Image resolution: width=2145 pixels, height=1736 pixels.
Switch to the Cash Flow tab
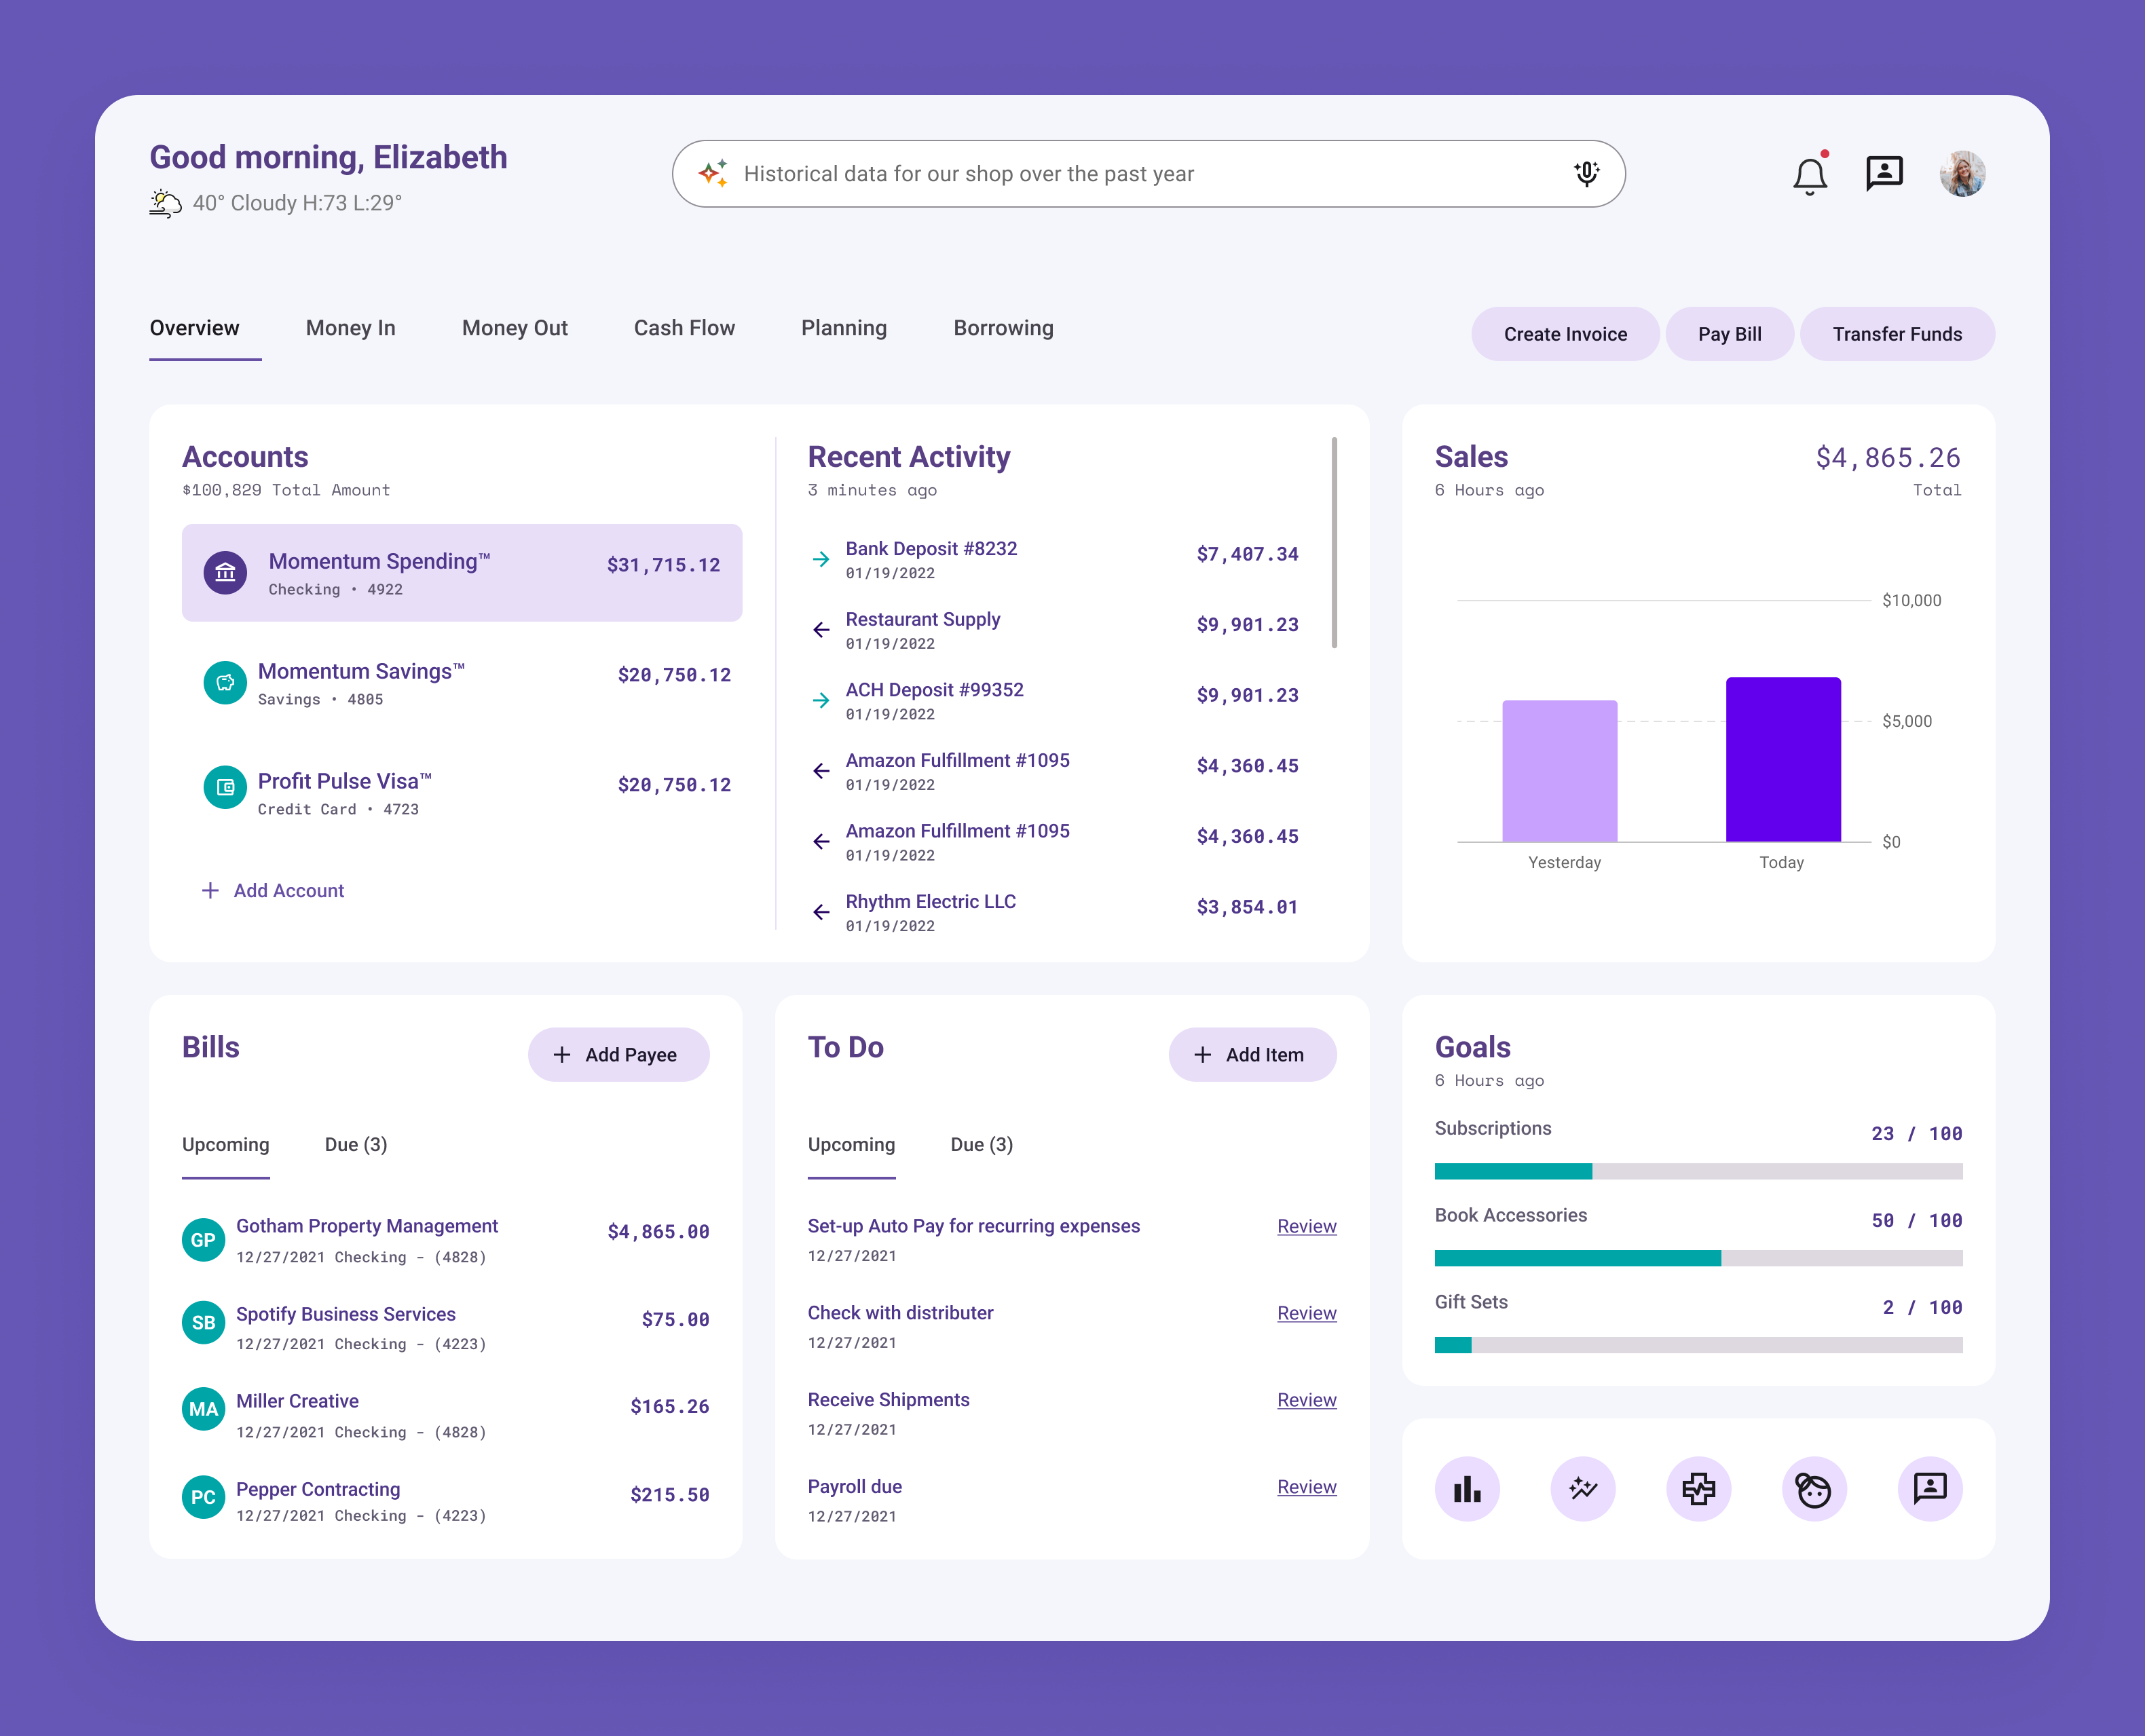[684, 328]
